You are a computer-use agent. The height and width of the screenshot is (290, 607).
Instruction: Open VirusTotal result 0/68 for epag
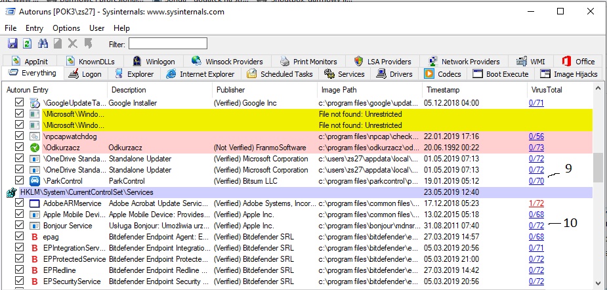536,237
